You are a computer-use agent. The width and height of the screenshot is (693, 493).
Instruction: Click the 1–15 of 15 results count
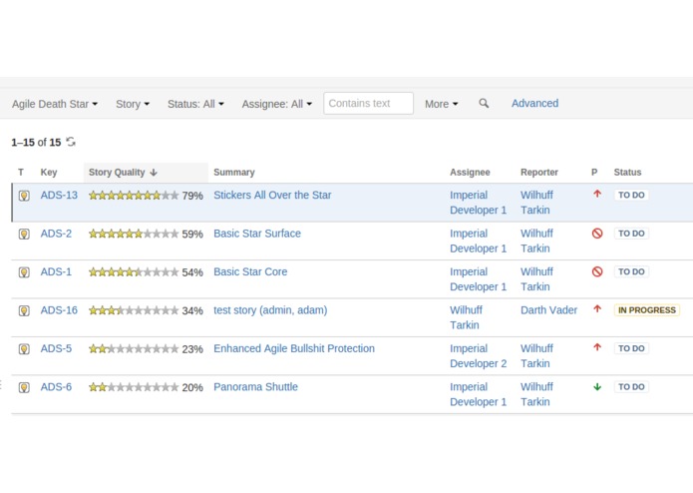pyautogui.click(x=36, y=143)
